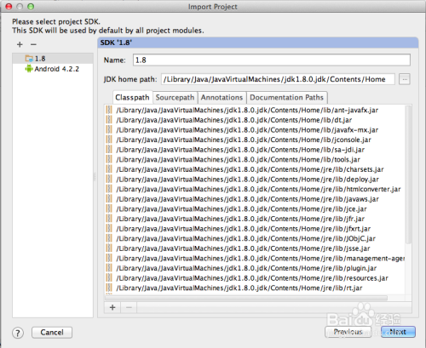Switch to the Classpath tab

click(x=132, y=98)
